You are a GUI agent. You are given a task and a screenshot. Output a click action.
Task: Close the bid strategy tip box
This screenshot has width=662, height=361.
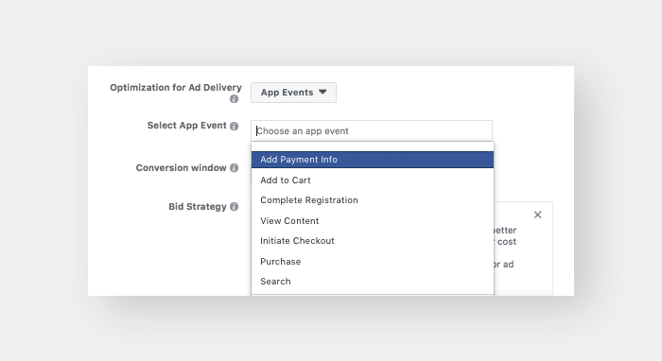tap(537, 215)
